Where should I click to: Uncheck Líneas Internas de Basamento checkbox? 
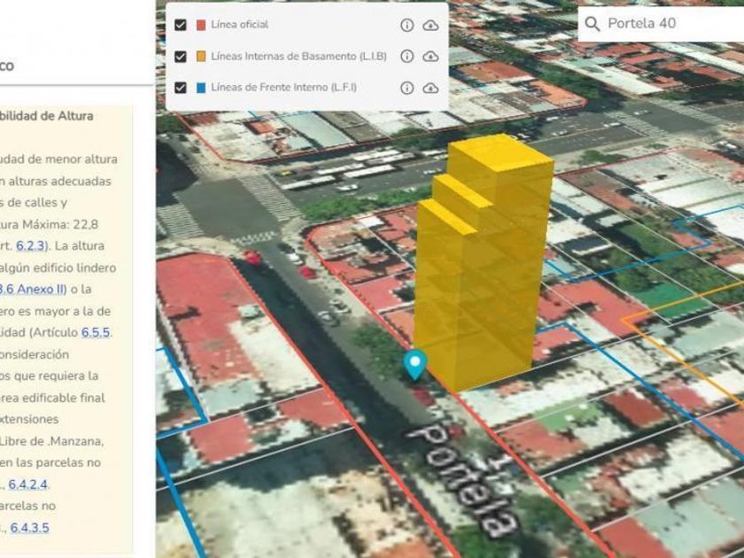coord(181,57)
